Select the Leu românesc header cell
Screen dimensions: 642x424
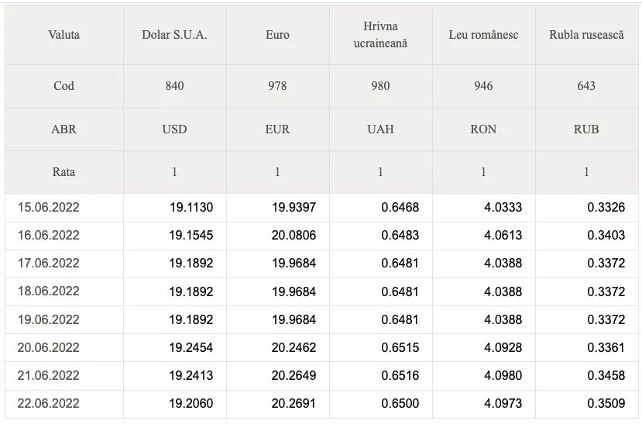483,36
